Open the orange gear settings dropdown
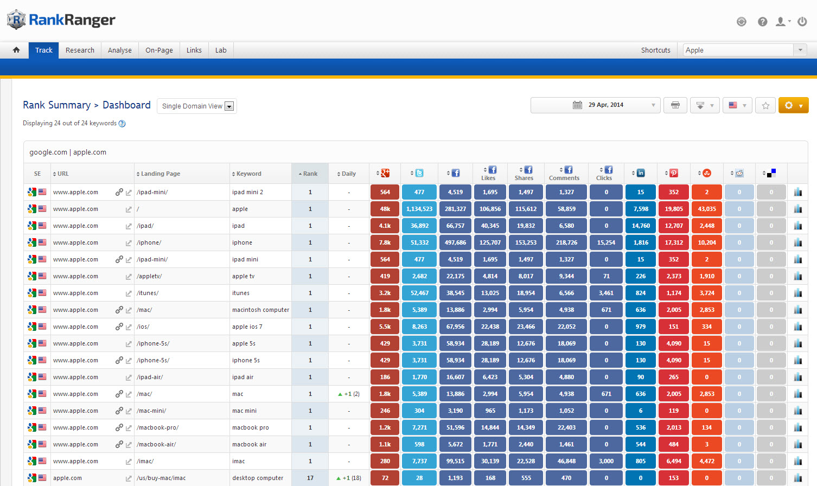Viewport: 817px width, 486px height. pyautogui.click(x=793, y=105)
